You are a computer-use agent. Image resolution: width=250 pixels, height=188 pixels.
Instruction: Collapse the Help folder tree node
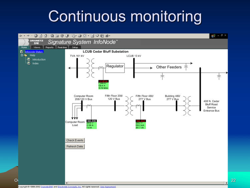coord(22,56)
